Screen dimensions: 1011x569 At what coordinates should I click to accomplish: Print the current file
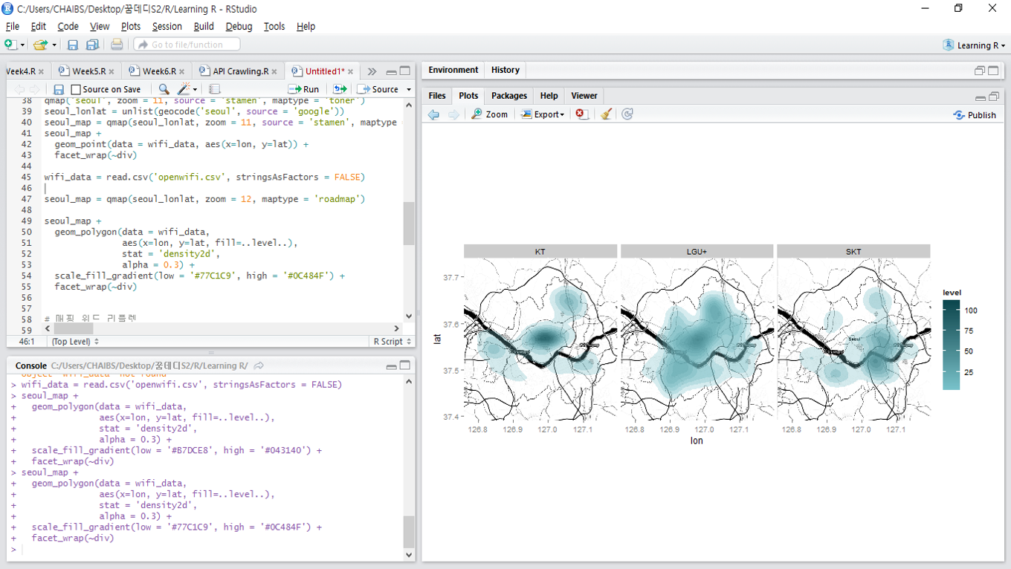point(117,45)
